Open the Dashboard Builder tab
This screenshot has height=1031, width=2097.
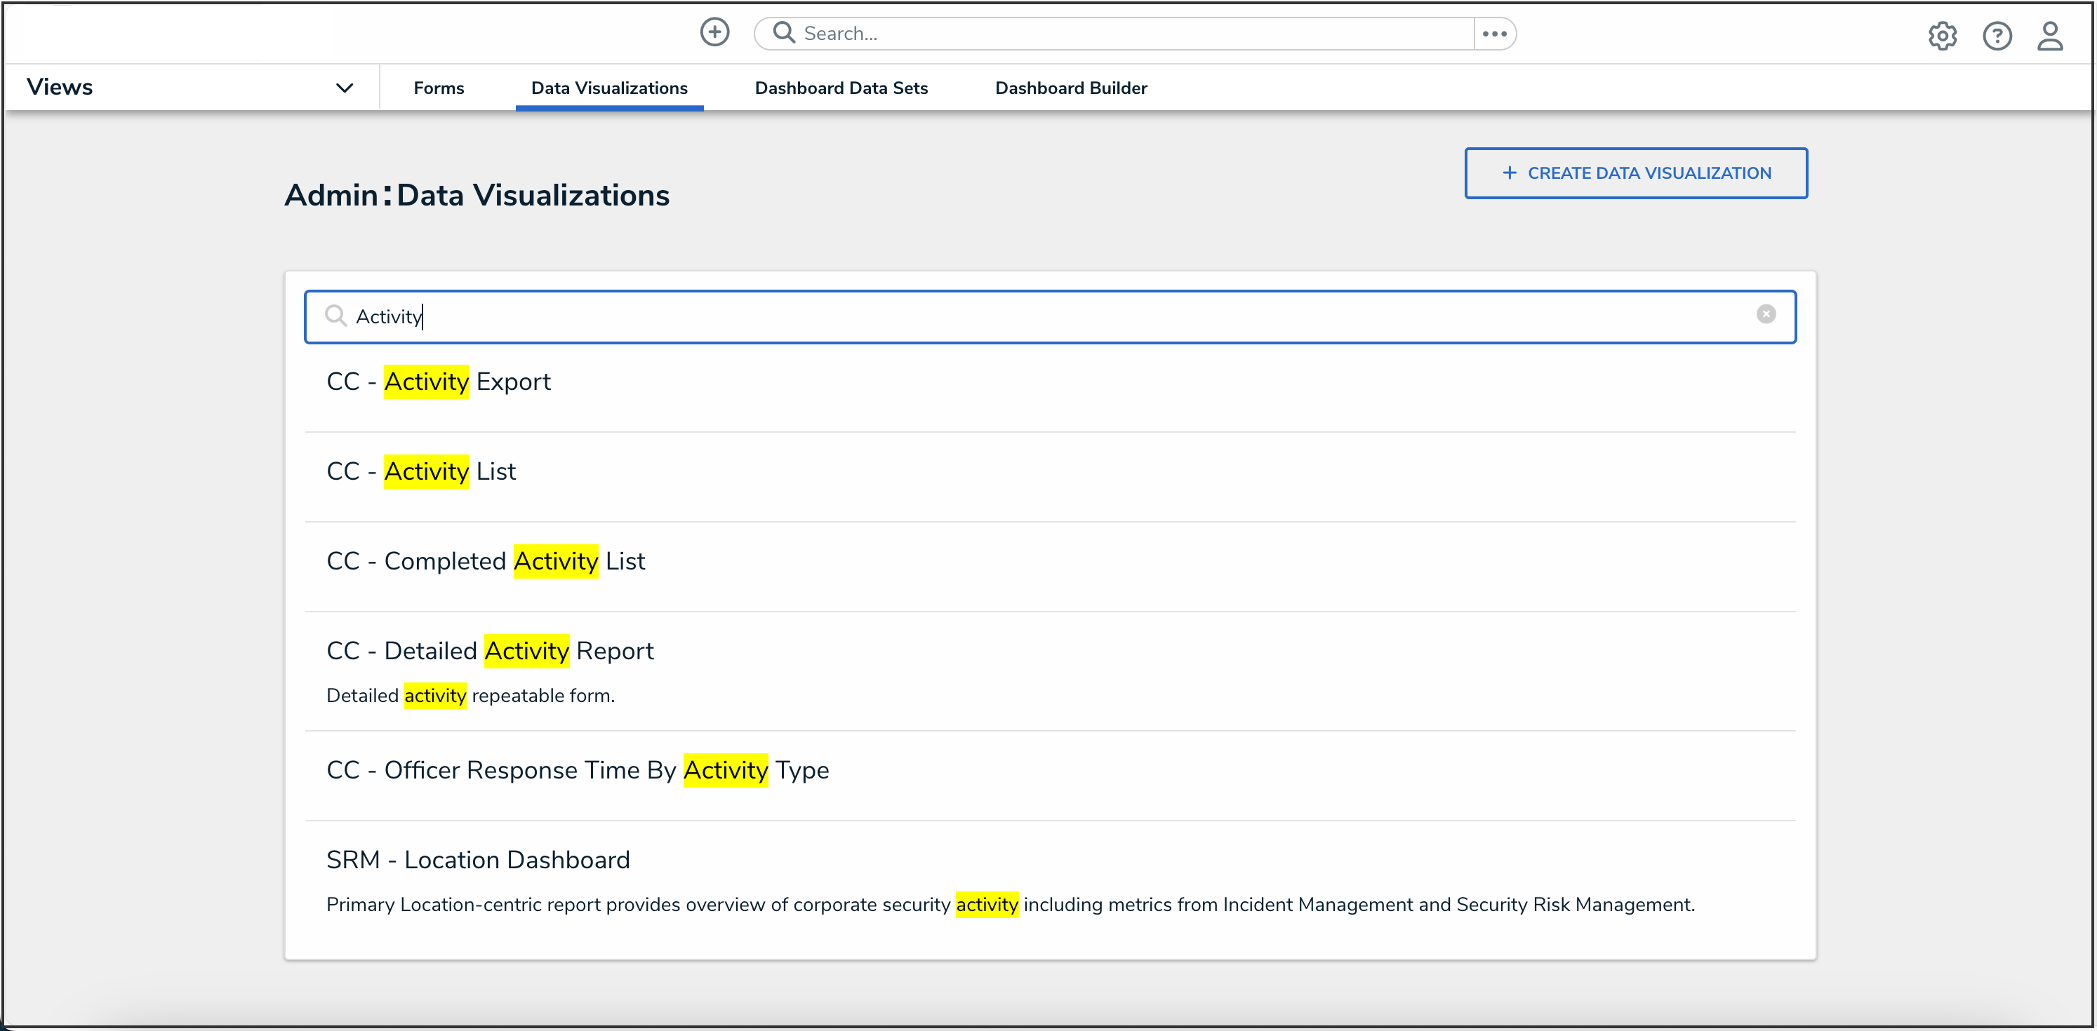point(1070,88)
